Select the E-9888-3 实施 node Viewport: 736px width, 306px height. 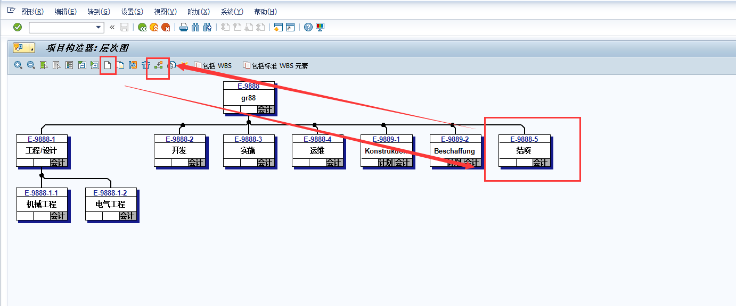pyautogui.click(x=249, y=151)
